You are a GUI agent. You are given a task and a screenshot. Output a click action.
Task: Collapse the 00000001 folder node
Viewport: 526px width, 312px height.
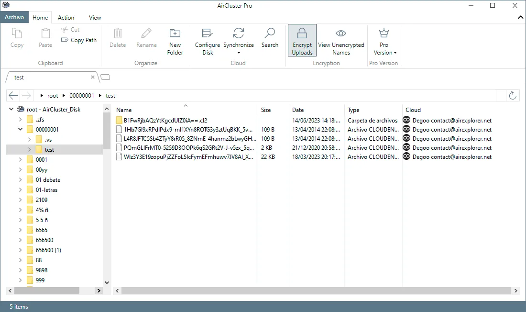coord(20,129)
